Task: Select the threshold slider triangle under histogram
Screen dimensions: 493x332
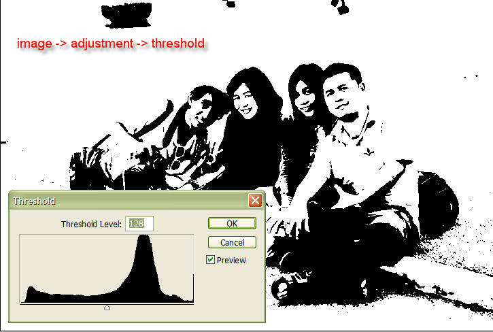Action: [x=107, y=308]
